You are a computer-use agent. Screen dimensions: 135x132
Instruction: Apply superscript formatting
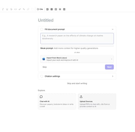(19, 9)
